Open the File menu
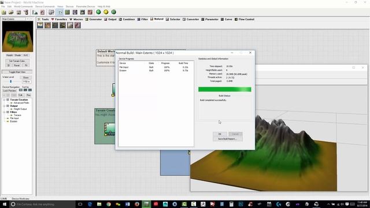 pyautogui.click(x=3, y=6)
